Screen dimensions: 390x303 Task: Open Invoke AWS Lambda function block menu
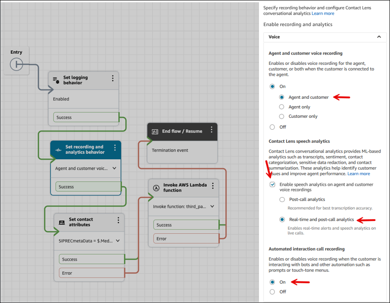pyautogui.click(x=213, y=186)
